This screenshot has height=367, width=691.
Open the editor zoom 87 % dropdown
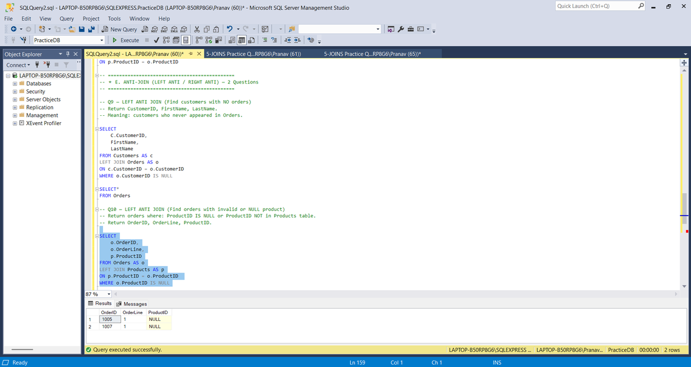click(x=109, y=294)
